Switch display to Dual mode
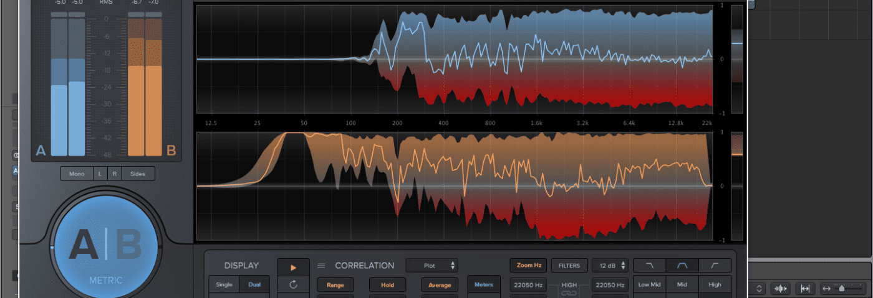The image size is (873, 298). 254,285
